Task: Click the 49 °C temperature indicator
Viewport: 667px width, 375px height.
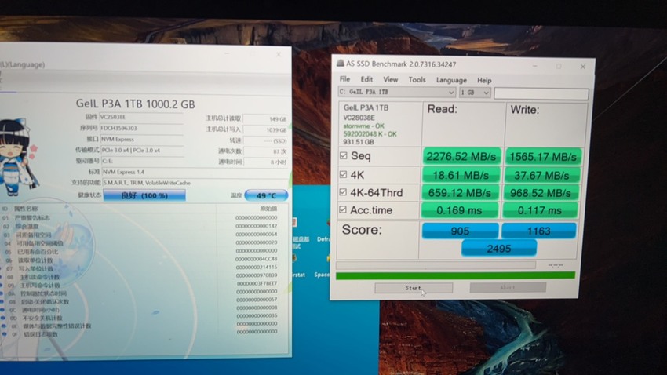Action: pyautogui.click(x=266, y=195)
